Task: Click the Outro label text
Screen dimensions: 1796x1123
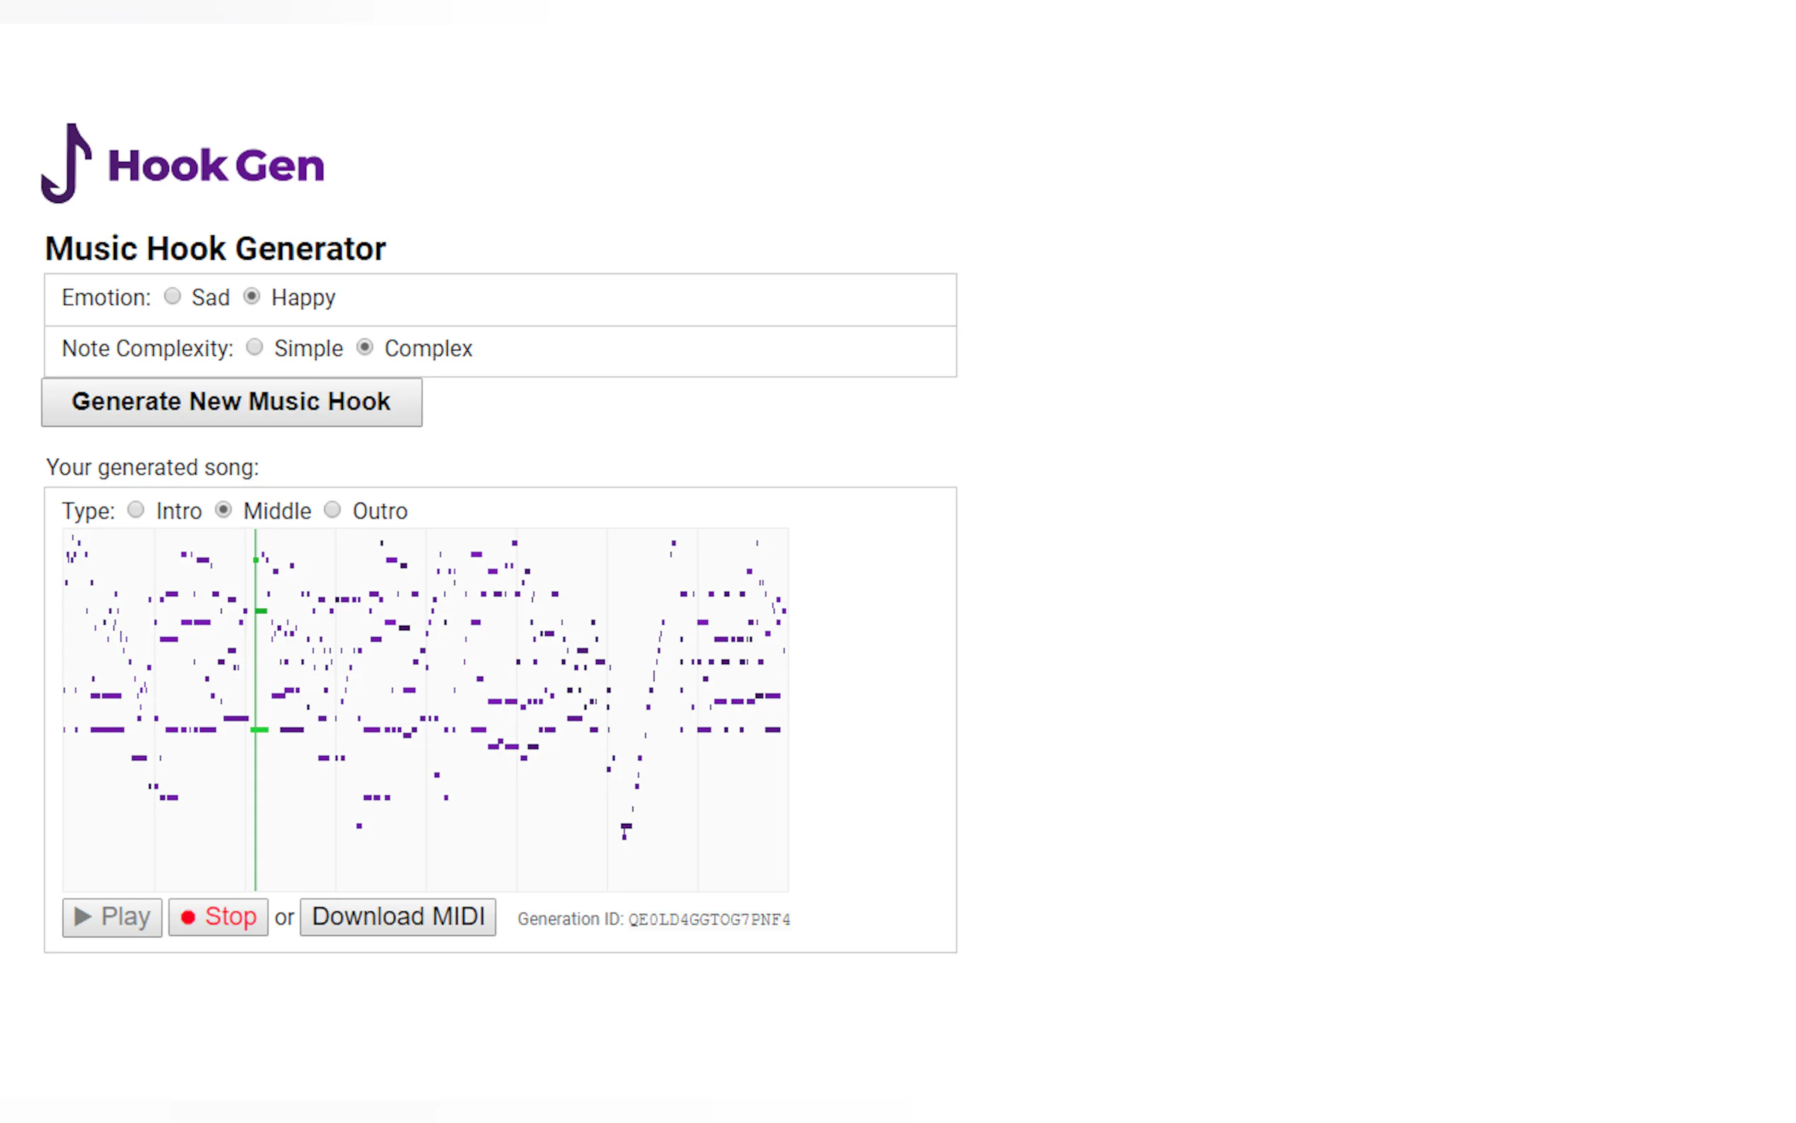Action: [380, 511]
